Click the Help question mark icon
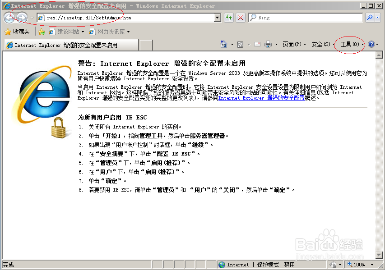 click(x=371, y=44)
